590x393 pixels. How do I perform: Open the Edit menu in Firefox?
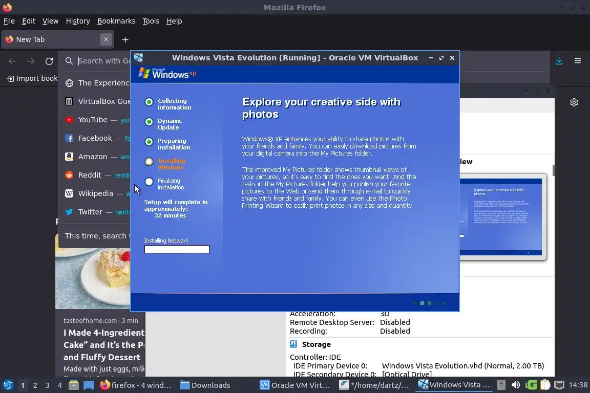[x=29, y=21]
